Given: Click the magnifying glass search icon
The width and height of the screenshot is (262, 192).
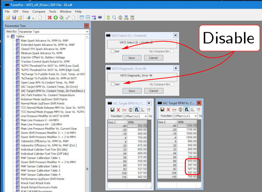Looking at the screenshot, I should [114, 17].
